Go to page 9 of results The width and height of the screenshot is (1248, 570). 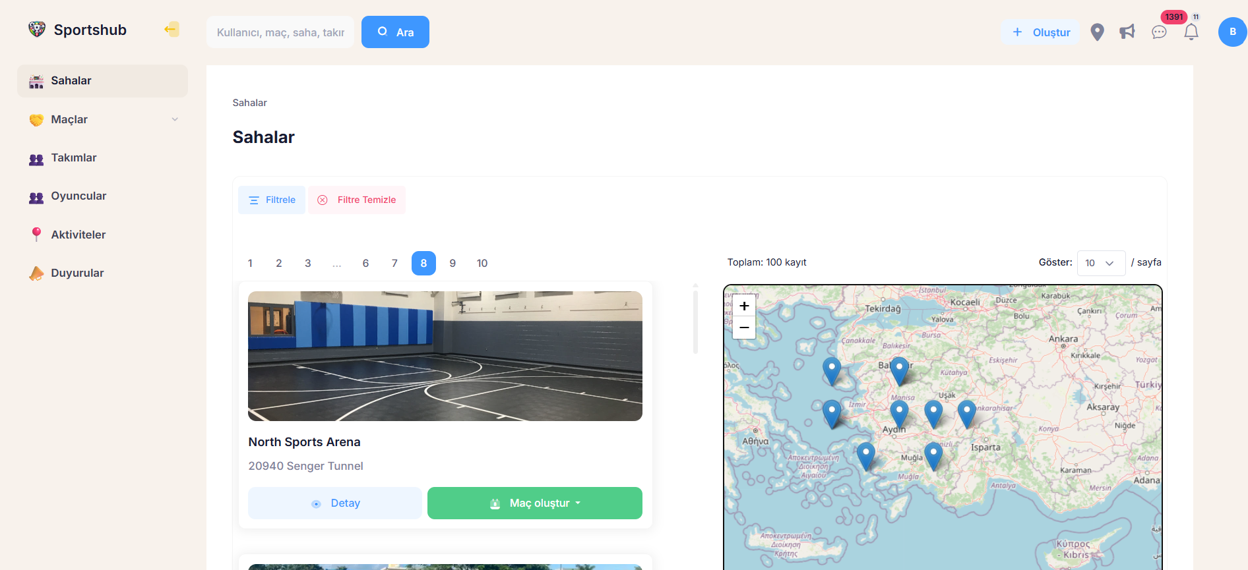pyautogui.click(x=452, y=263)
